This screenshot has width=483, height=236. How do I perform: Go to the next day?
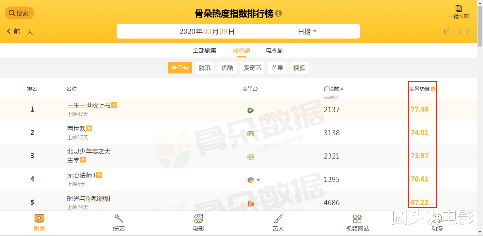pyautogui.click(x=456, y=32)
